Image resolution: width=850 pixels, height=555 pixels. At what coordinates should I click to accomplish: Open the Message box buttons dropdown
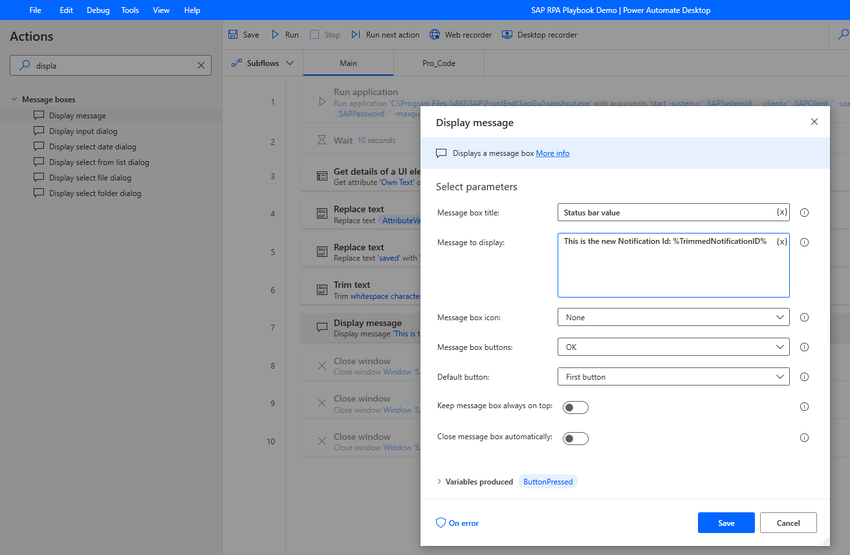pos(673,347)
